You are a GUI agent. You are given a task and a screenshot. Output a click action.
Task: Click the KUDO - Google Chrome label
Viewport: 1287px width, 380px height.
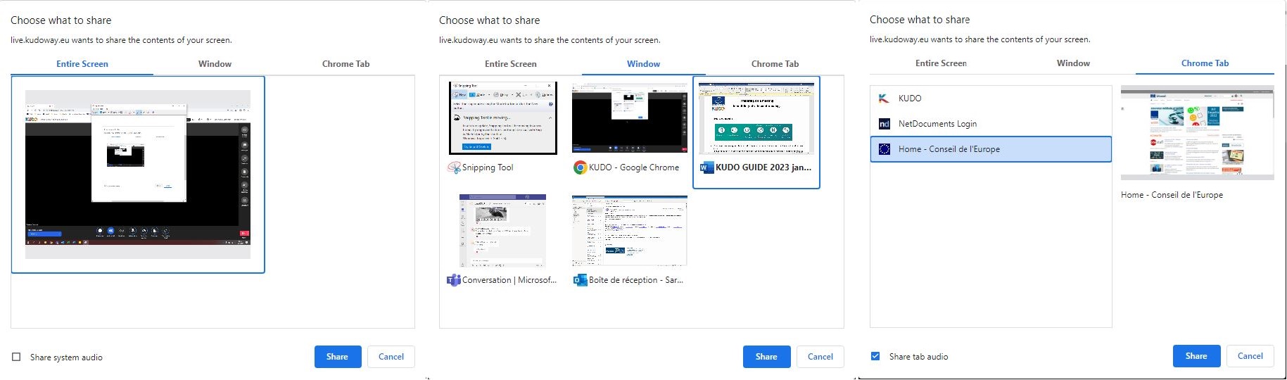tap(634, 167)
